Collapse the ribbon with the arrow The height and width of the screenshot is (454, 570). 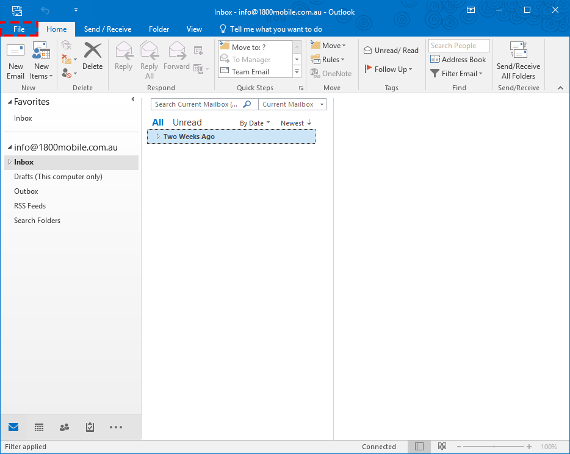coord(561,88)
